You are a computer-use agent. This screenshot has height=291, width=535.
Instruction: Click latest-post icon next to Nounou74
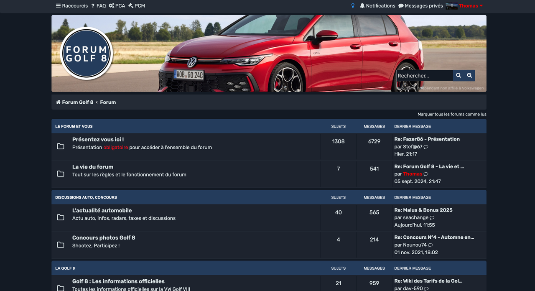click(431, 245)
